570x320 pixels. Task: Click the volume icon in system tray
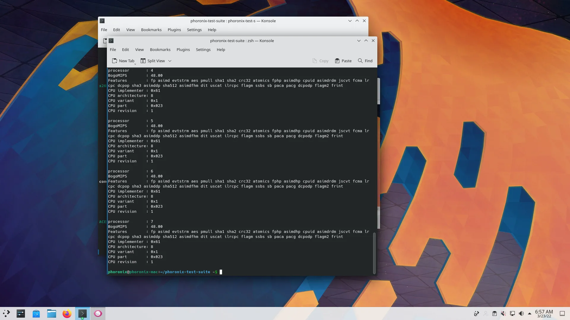[521, 313]
